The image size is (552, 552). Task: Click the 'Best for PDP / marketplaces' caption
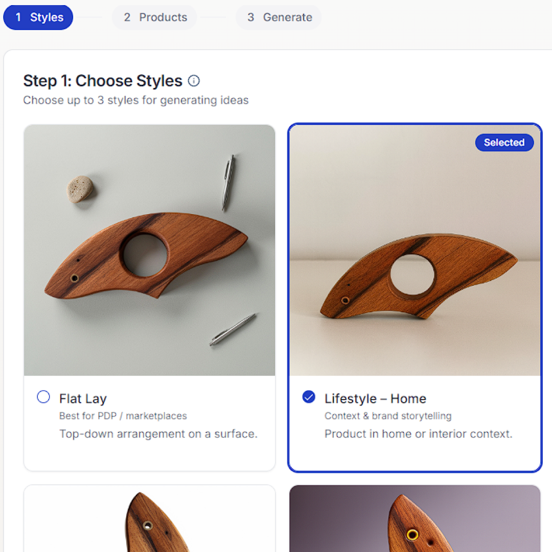123,416
